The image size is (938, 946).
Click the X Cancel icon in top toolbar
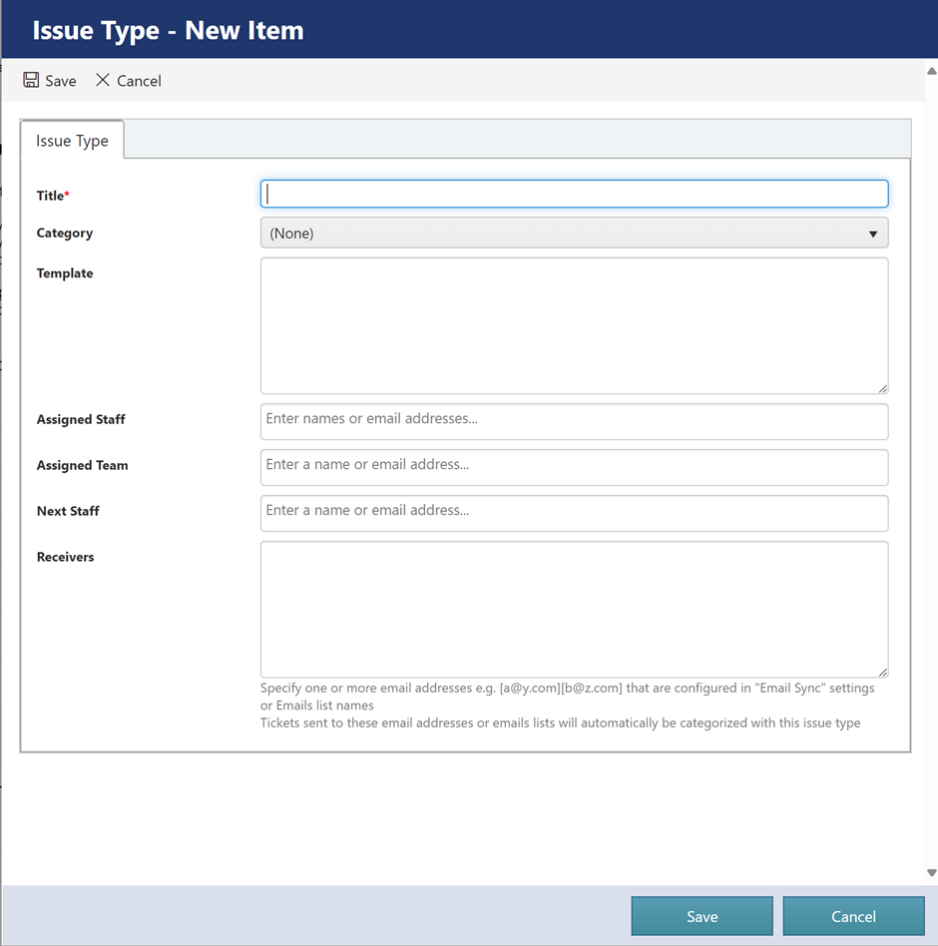[x=103, y=80]
